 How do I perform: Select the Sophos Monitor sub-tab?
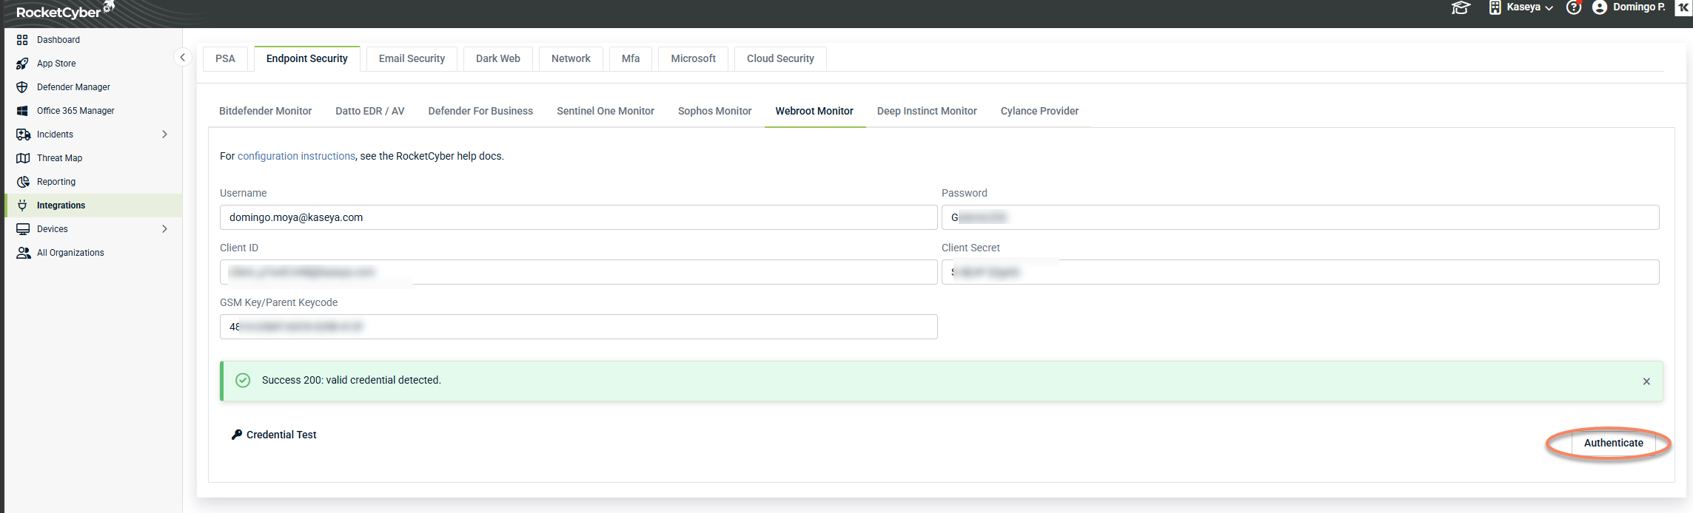point(714,111)
